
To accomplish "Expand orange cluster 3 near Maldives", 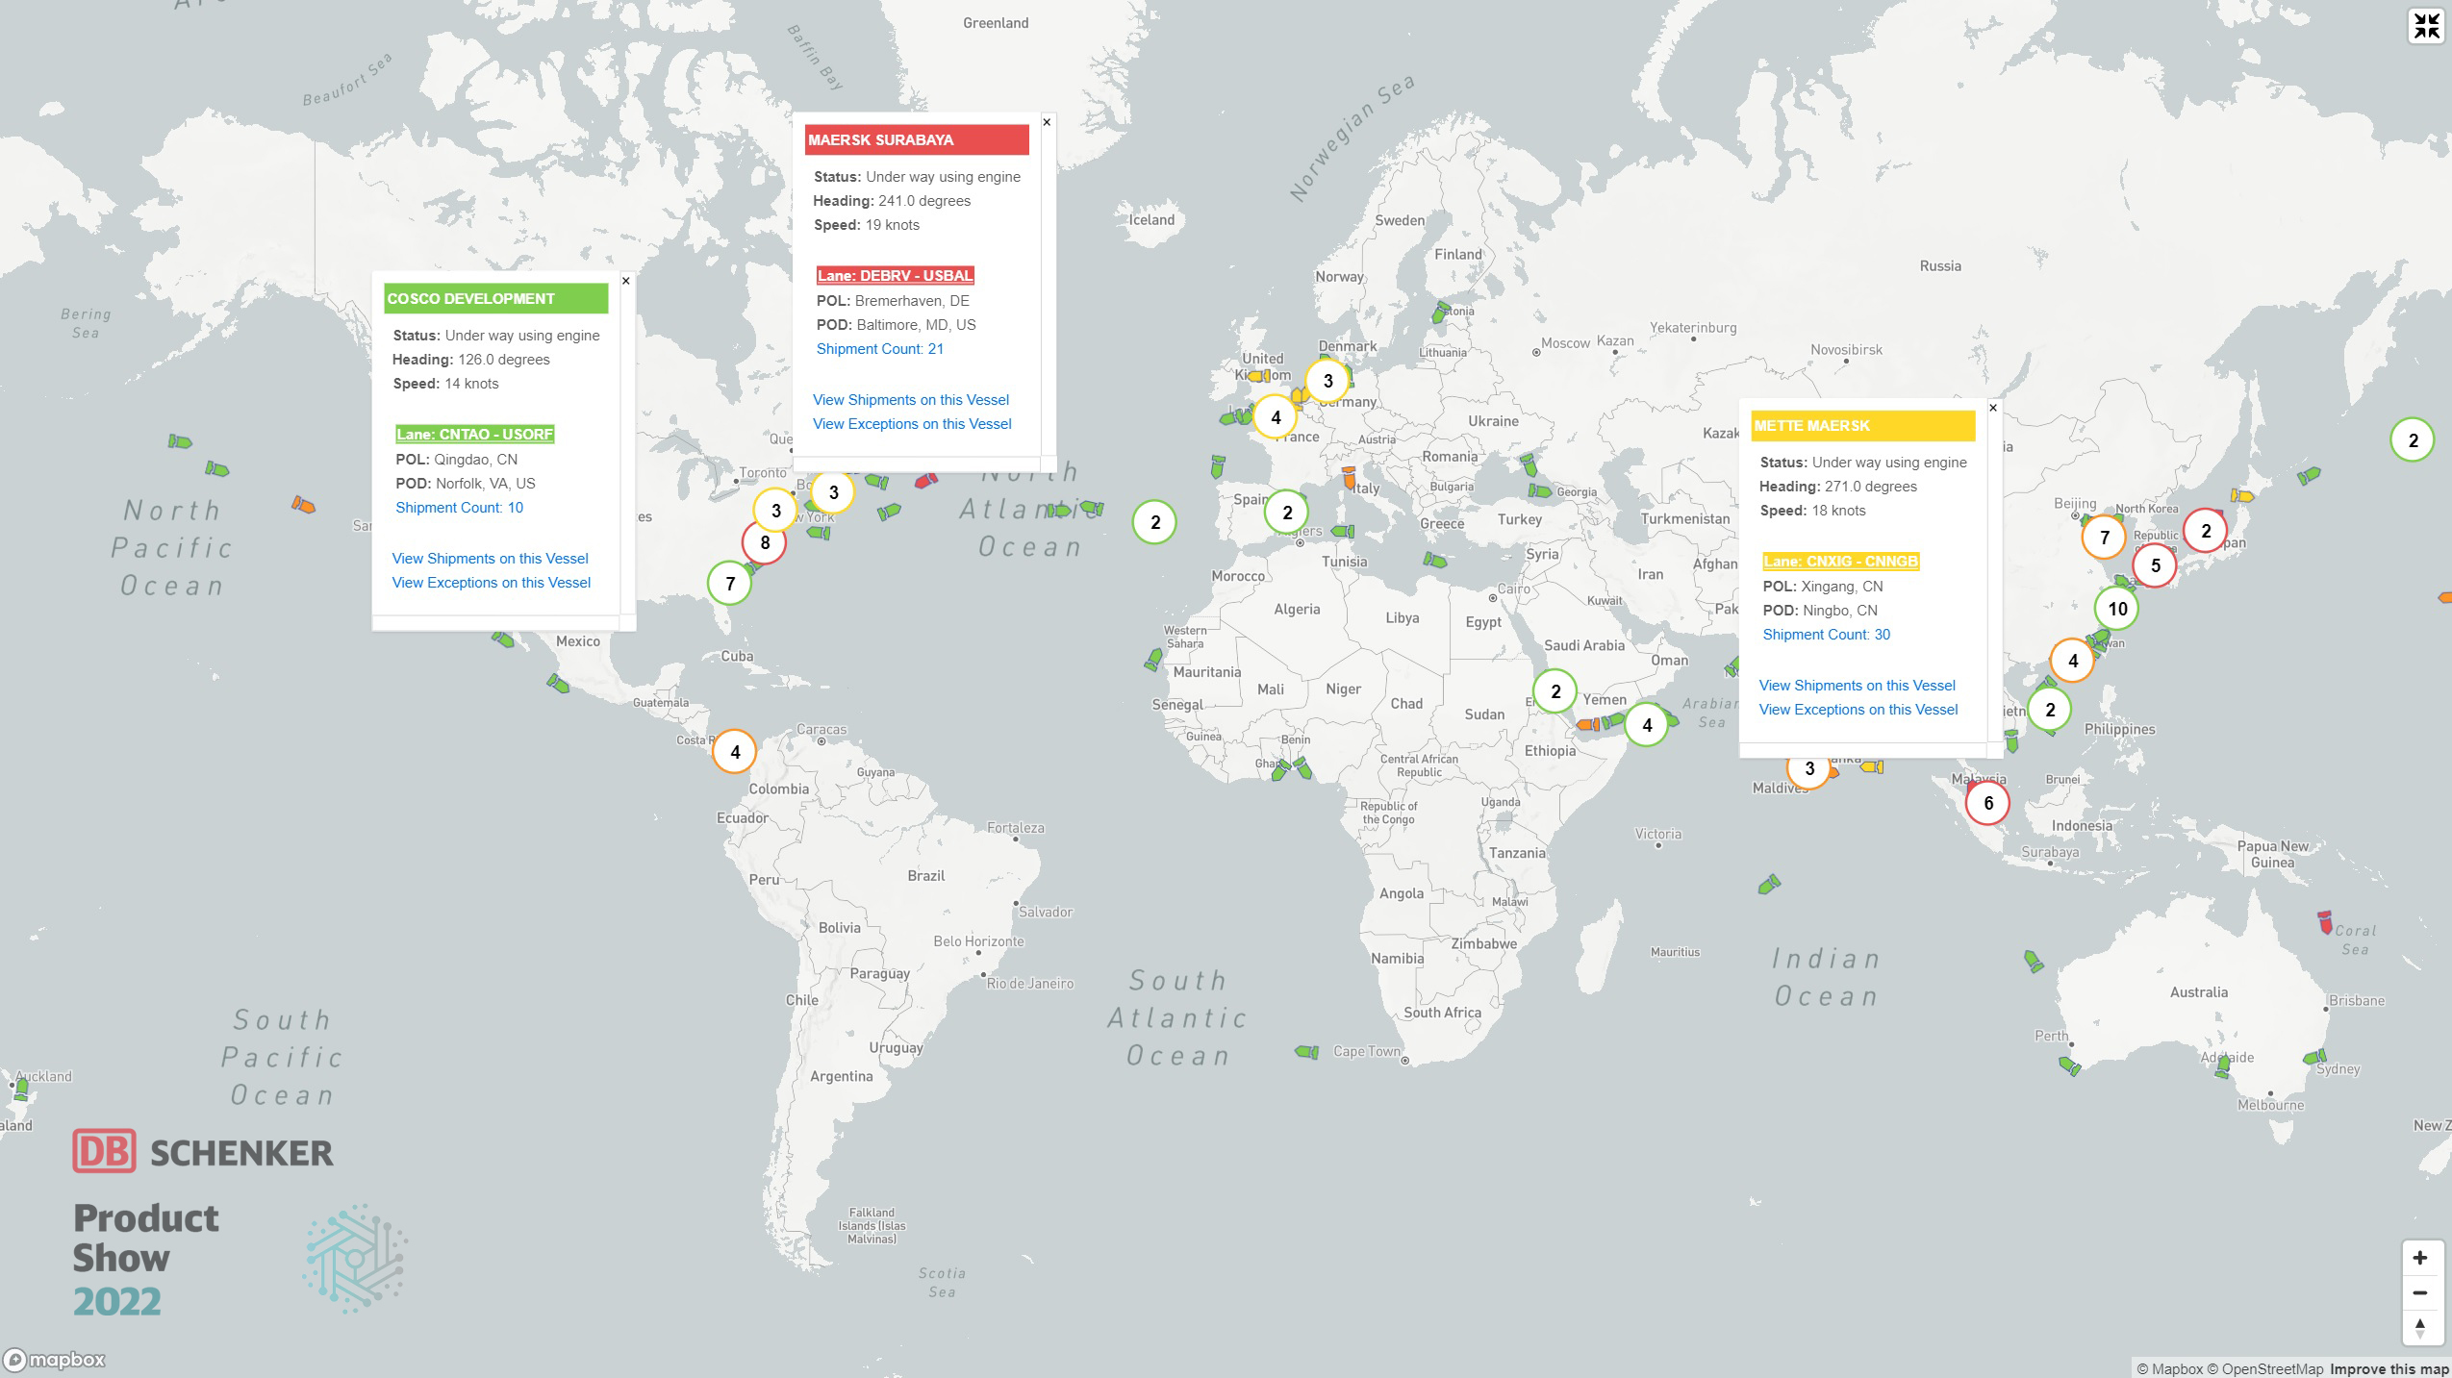I will coord(1809,770).
